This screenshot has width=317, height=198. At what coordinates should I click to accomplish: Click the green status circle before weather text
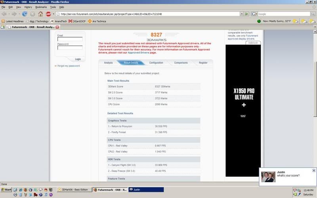[259, 21]
